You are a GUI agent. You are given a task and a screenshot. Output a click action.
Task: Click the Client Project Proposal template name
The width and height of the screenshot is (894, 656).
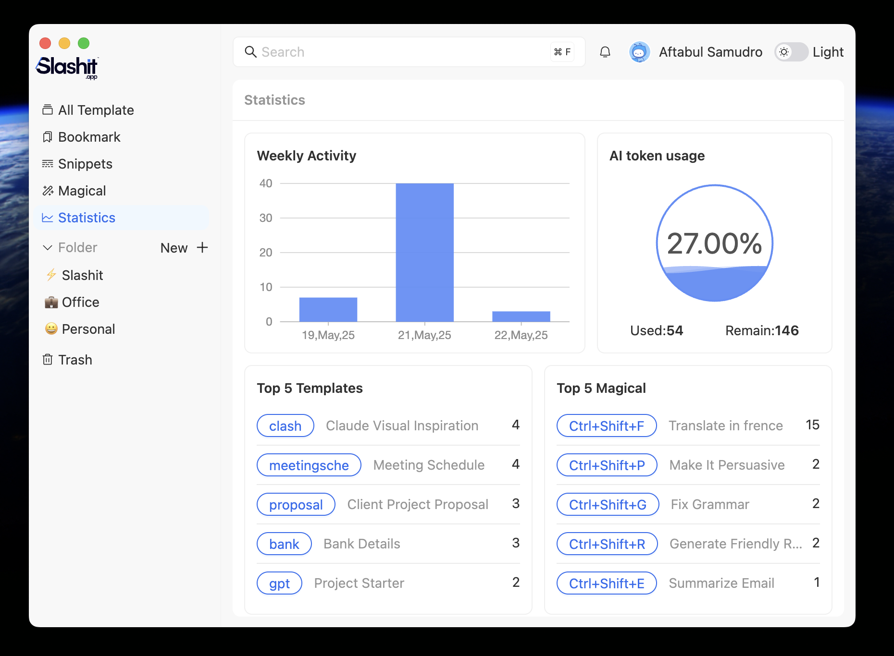click(418, 504)
